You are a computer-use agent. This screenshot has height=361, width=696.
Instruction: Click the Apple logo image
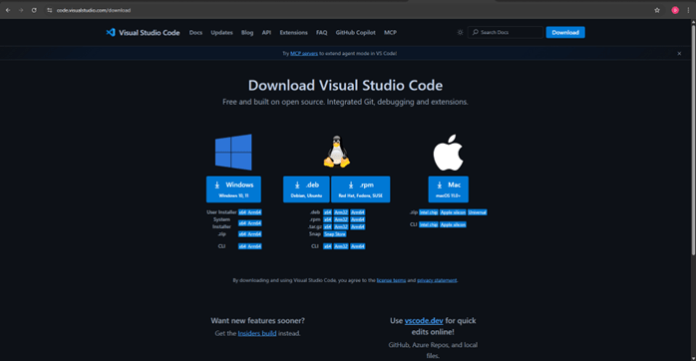click(448, 153)
